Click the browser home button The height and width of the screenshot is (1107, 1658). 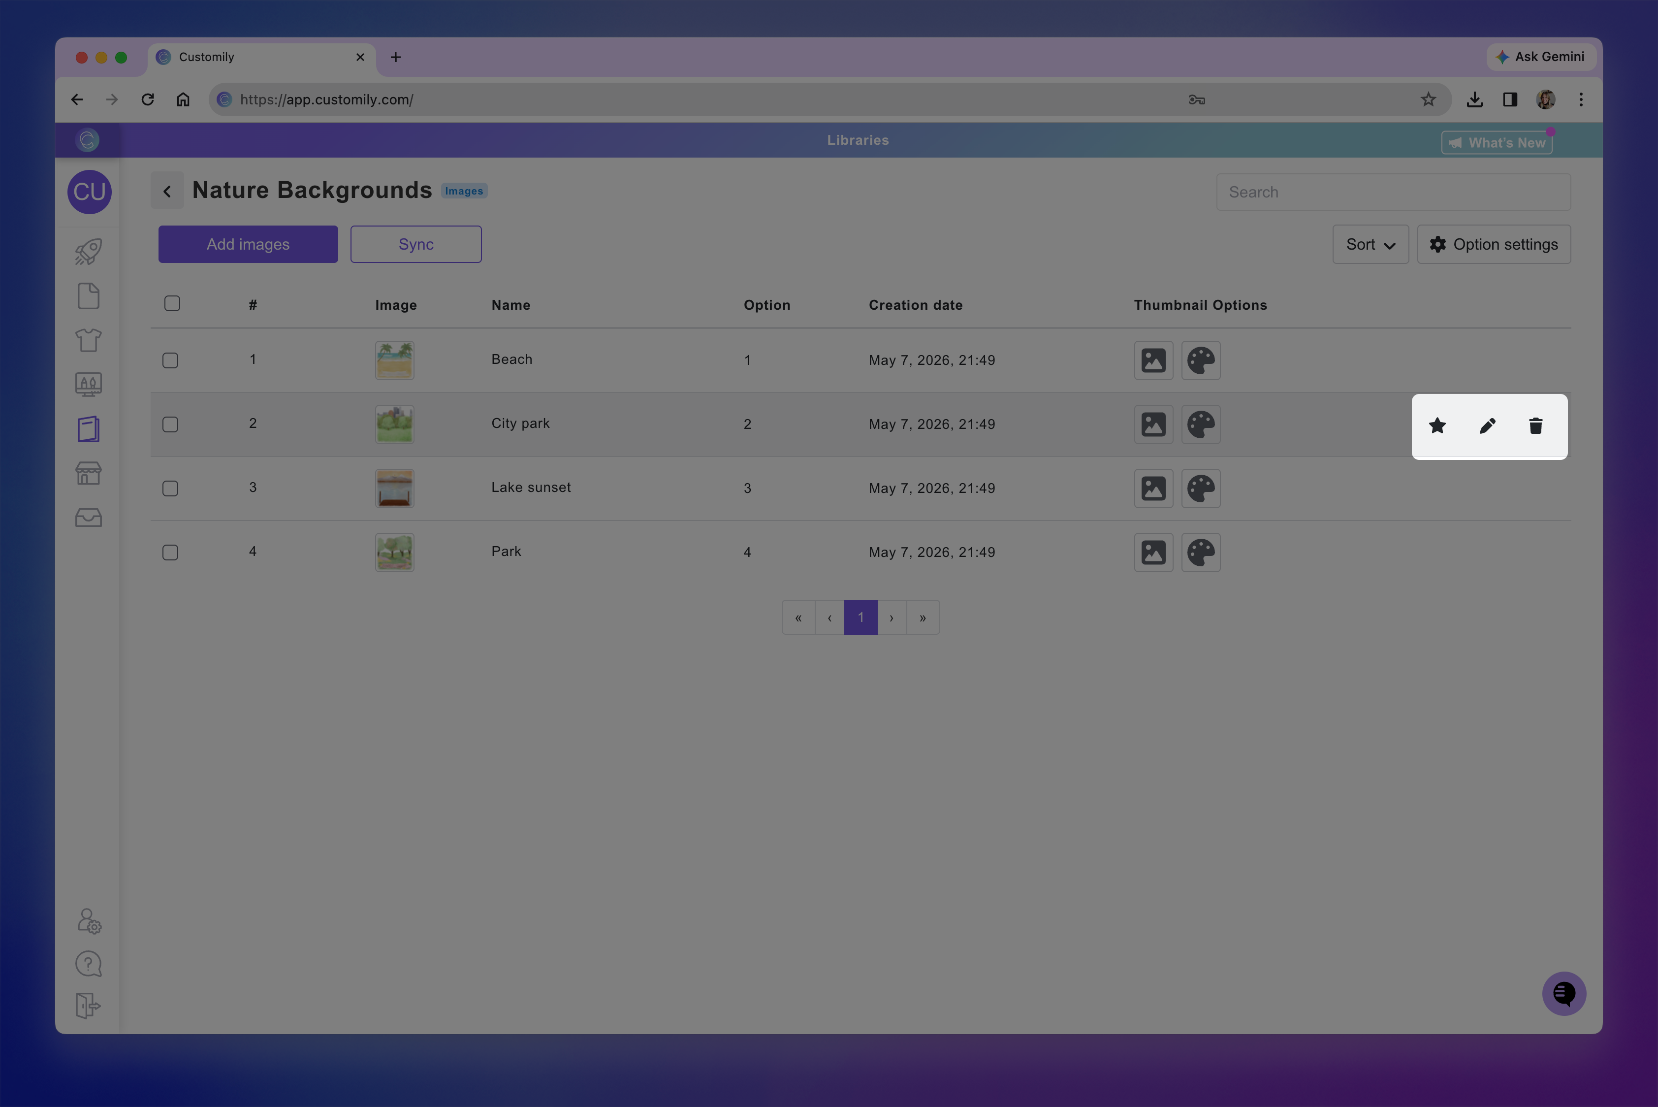click(x=183, y=99)
